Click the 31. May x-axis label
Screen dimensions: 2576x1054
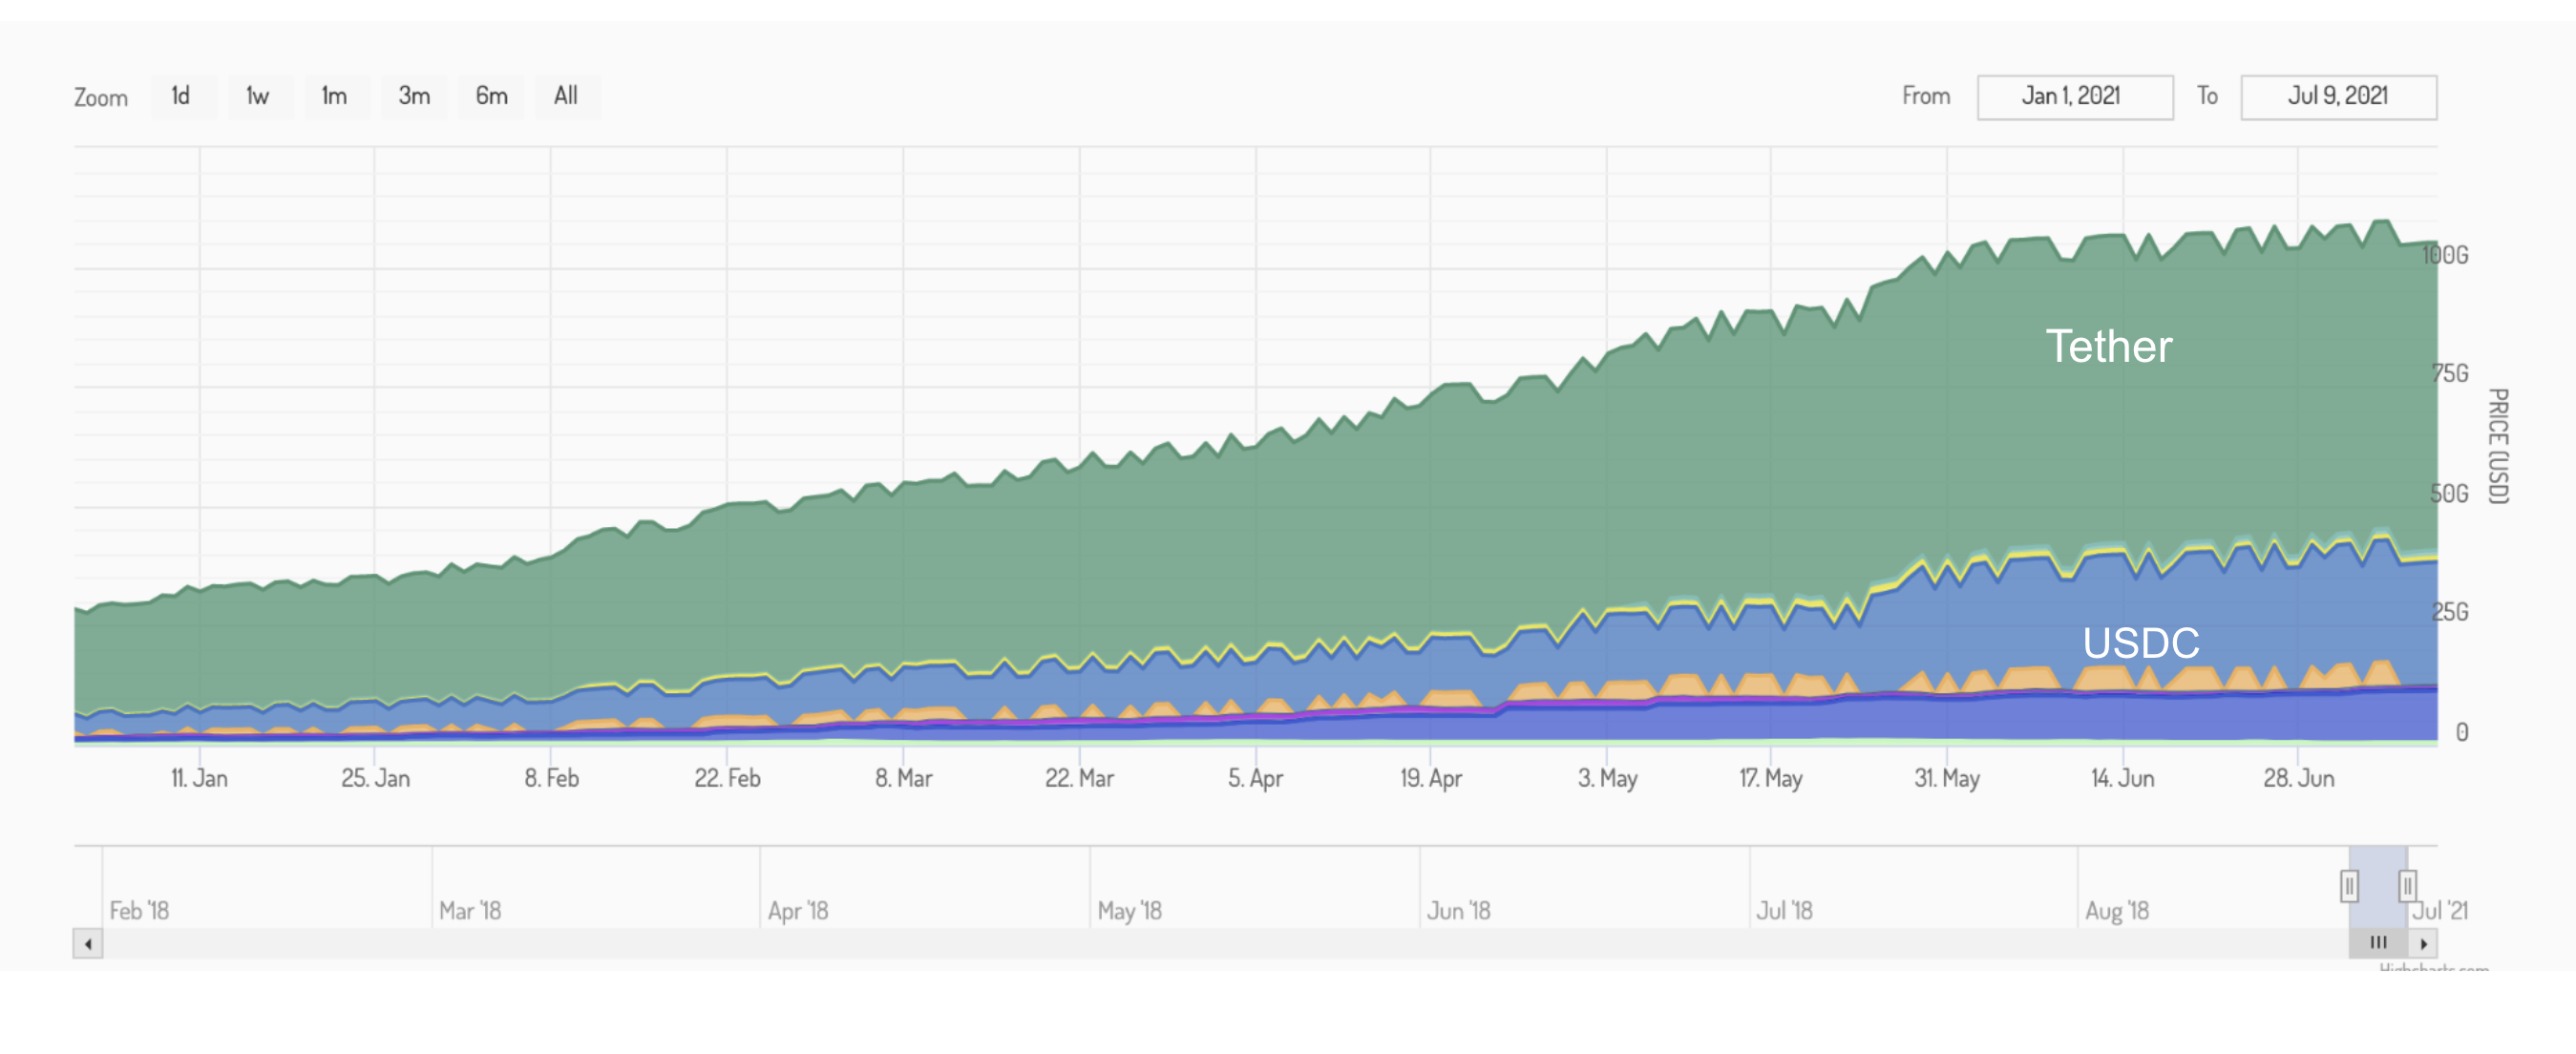(x=1946, y=778)
